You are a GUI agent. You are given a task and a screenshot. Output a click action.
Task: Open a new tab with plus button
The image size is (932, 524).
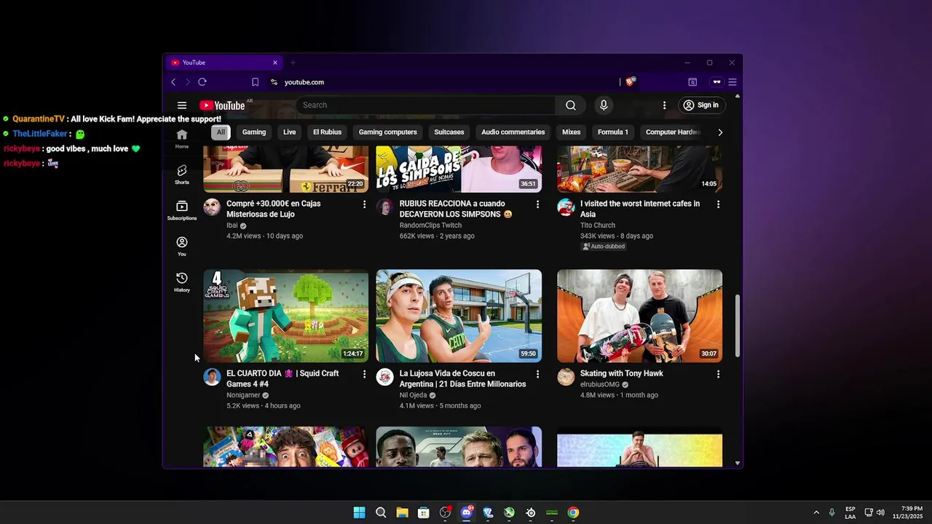point(293,63)
